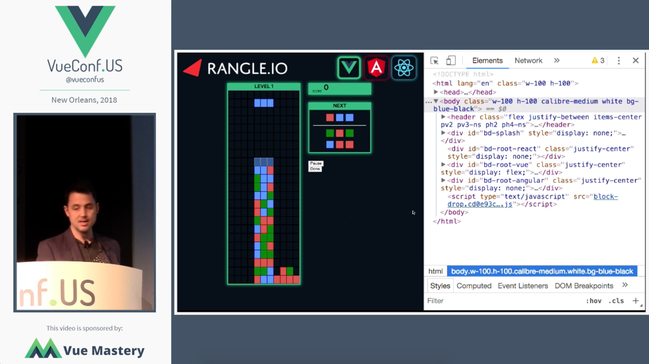The image size is (649, 364).
Task: Open the Computed tab
Action: click(x=474, y=286)
